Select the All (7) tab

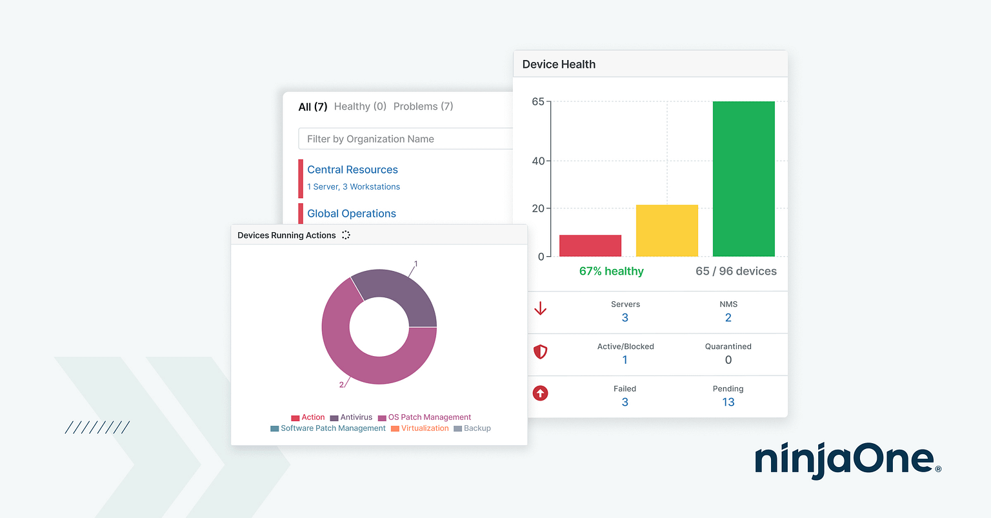[312, 106]
